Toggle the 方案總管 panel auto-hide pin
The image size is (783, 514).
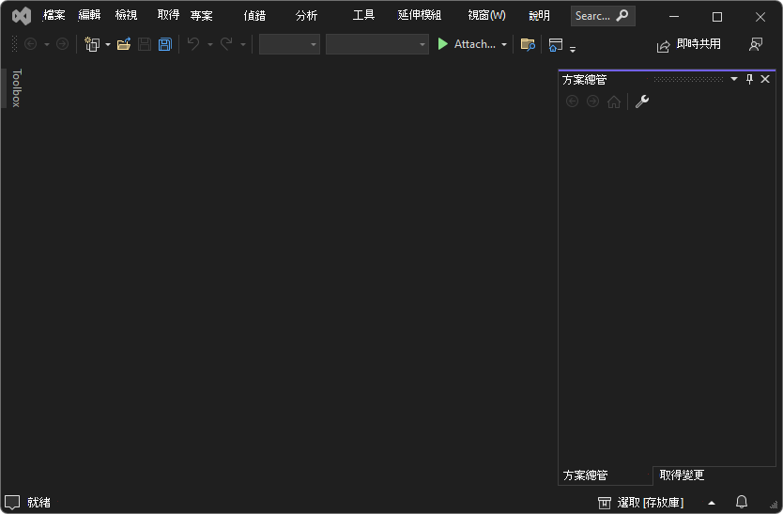tap(749, 79)
